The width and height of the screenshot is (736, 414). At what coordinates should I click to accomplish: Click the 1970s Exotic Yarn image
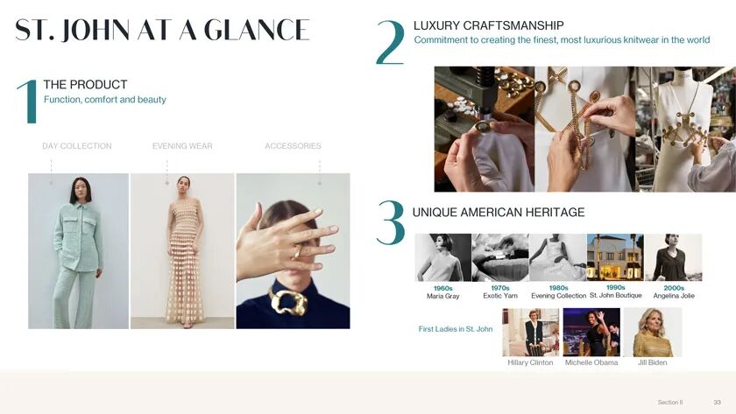(x=500, y=257)
